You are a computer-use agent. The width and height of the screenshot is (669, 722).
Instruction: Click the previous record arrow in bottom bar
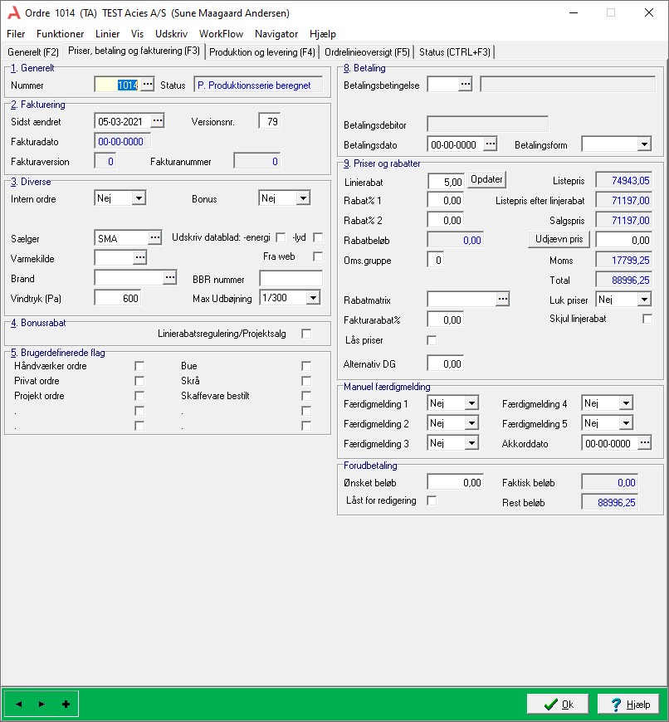[19, 704]
